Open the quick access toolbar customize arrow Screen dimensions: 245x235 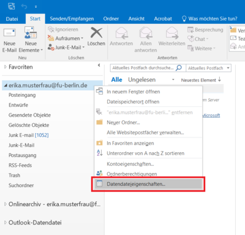pyautogui.click(x=36, y=7)
